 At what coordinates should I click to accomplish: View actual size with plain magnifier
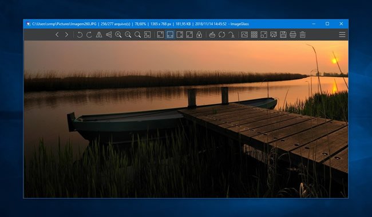pyautogui.click(x=137, y=35)
